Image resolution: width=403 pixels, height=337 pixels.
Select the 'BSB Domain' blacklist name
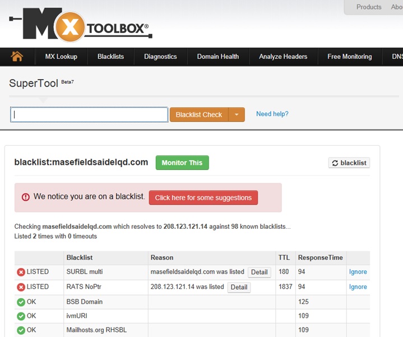pyautogui.click(x=84, y=302)
